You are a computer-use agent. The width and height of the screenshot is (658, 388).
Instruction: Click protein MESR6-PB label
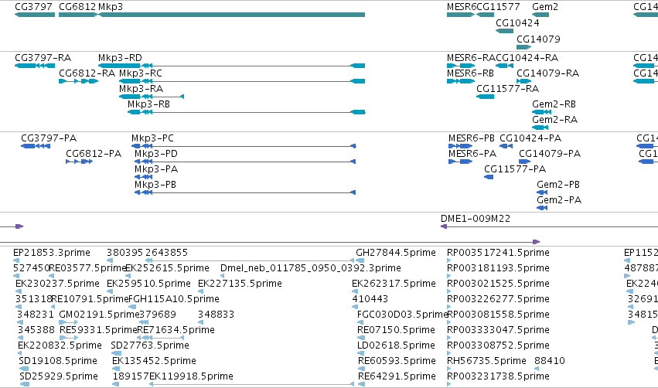pos(471,138)
